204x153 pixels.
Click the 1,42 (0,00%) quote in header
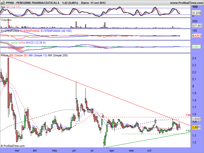[x=70, y=3]
